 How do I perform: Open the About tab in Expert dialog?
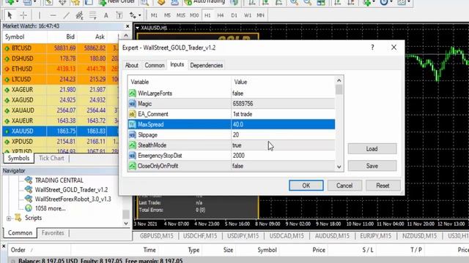click(132, 65)
